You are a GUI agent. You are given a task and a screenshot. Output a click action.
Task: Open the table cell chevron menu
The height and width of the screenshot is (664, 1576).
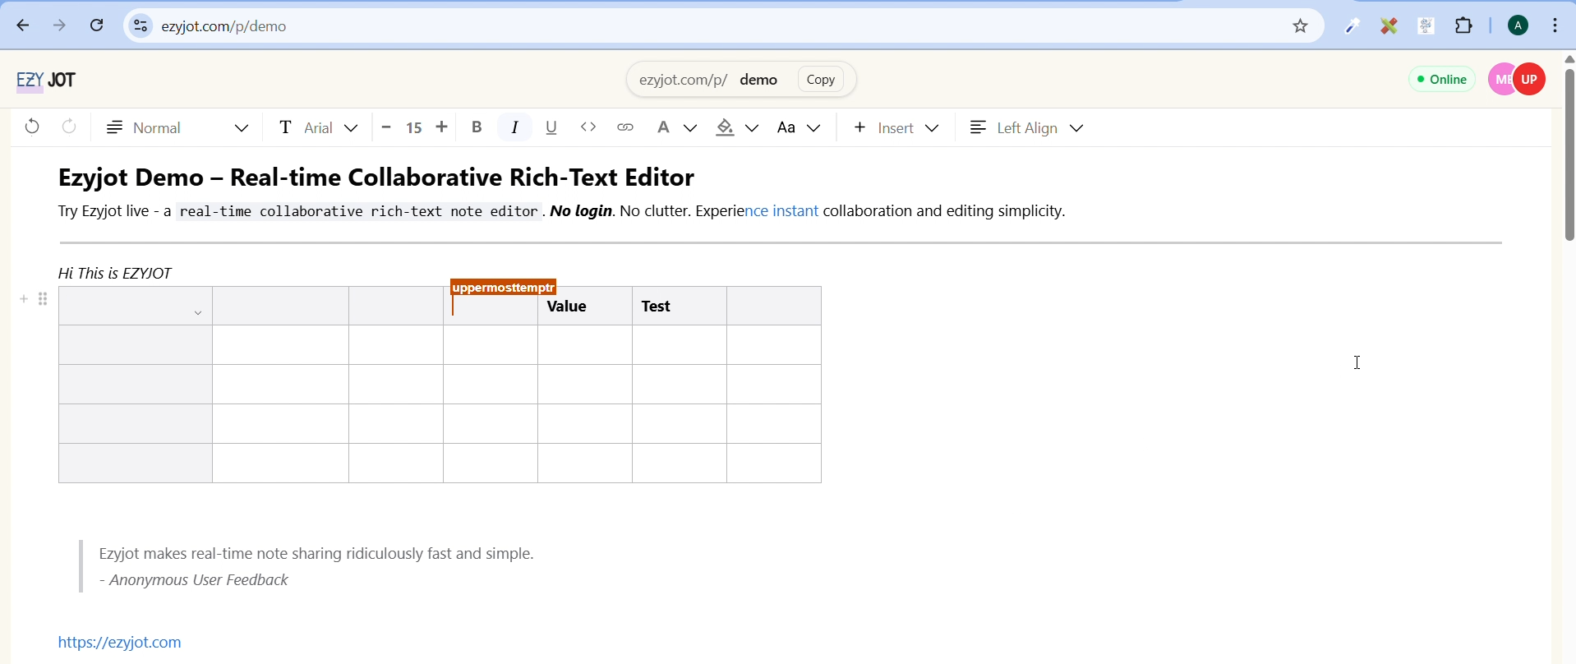click(199, 314)
